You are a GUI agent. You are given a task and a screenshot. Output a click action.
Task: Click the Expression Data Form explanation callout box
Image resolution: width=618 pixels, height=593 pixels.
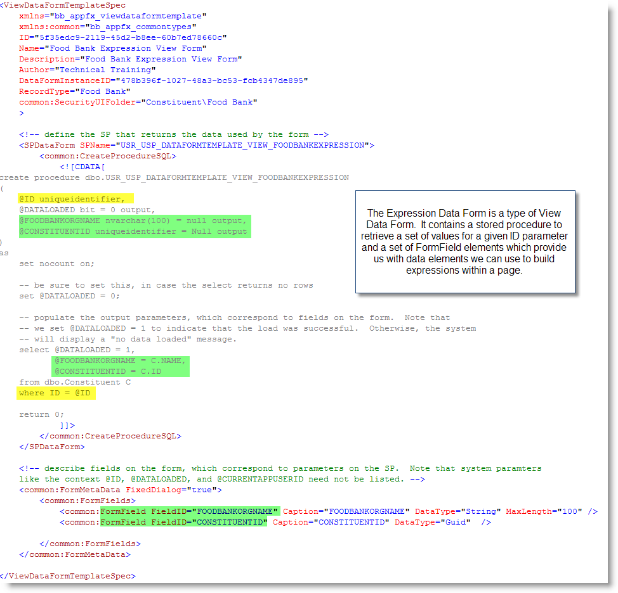[465, 241]
